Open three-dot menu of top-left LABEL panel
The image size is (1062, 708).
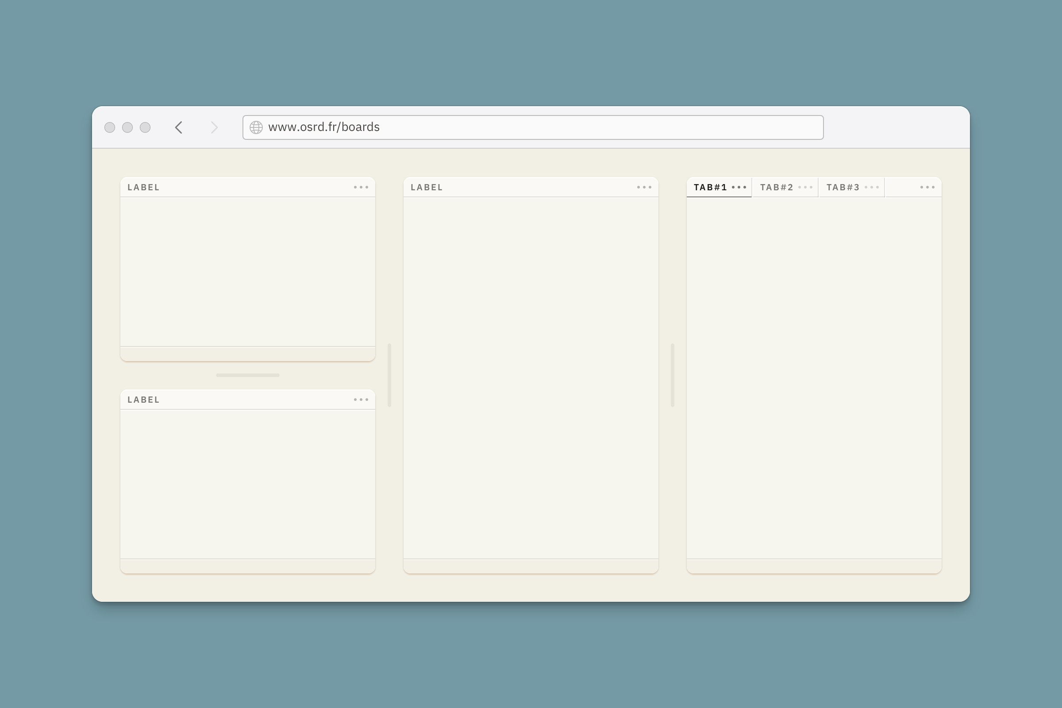361,187
